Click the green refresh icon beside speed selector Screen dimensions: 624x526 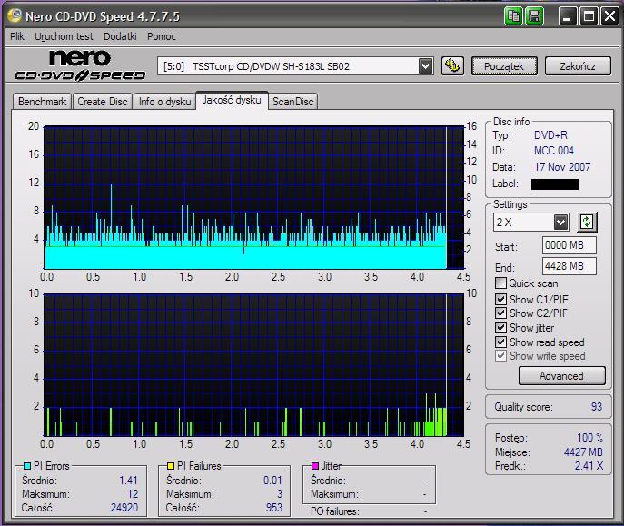click(x=587, y=222)
